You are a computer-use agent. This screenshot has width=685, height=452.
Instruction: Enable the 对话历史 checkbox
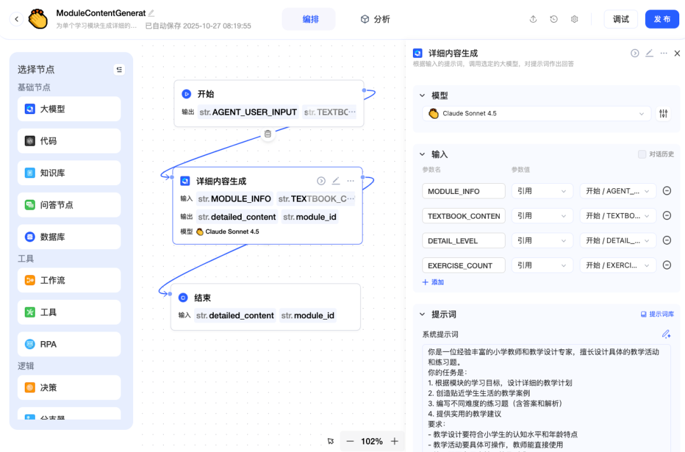pos(642,154)
